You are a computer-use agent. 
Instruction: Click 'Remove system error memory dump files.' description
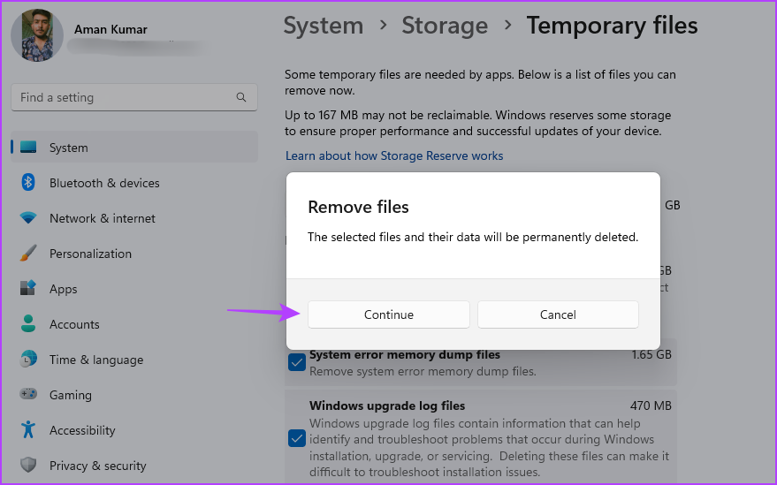click(x=423, y=371)
